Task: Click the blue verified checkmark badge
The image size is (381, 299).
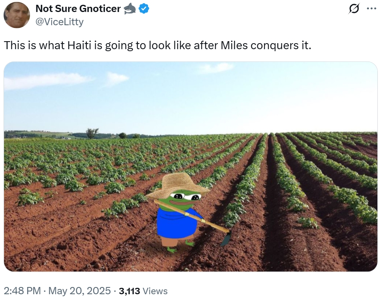Action: pos(144,8)
